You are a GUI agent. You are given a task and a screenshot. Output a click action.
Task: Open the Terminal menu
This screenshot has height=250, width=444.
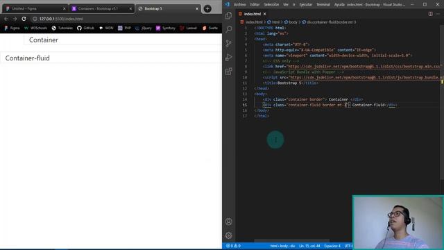(x=323, y=5)
